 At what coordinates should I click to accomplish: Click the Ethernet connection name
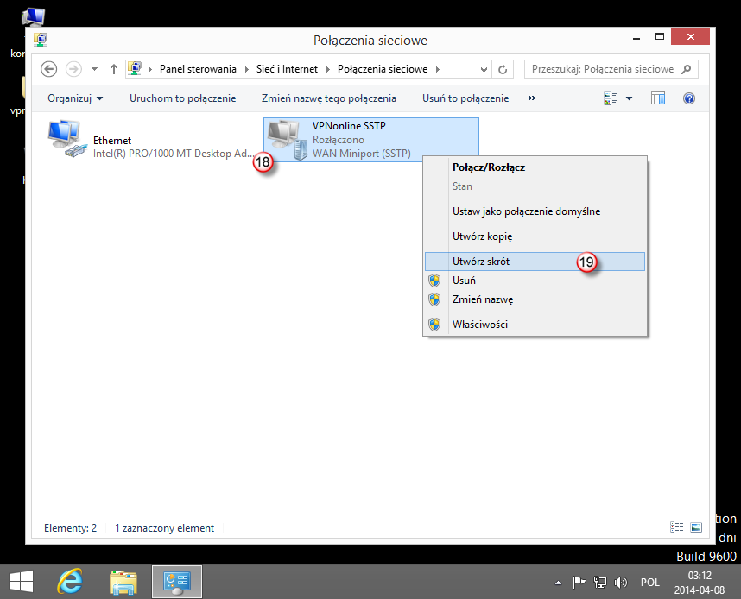(x=112, y=141)
